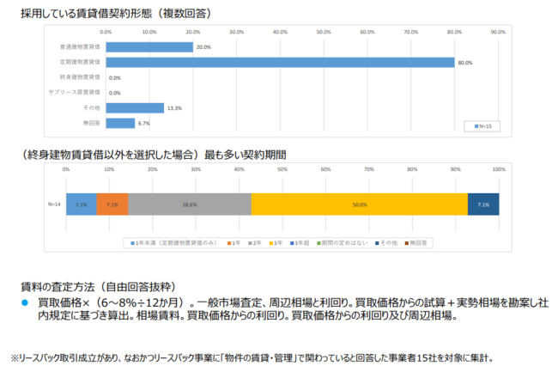Click the 普通建物賃貸借 category label
The width and height of the screenshot is (558, 366).
tap(80, 47)
